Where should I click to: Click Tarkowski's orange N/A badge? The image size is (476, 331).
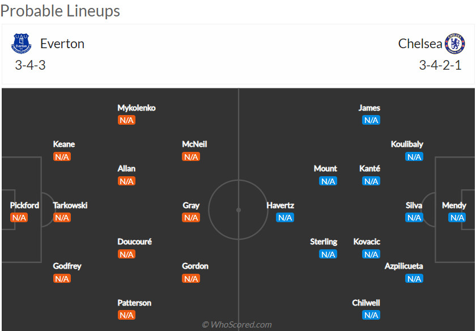62,218
